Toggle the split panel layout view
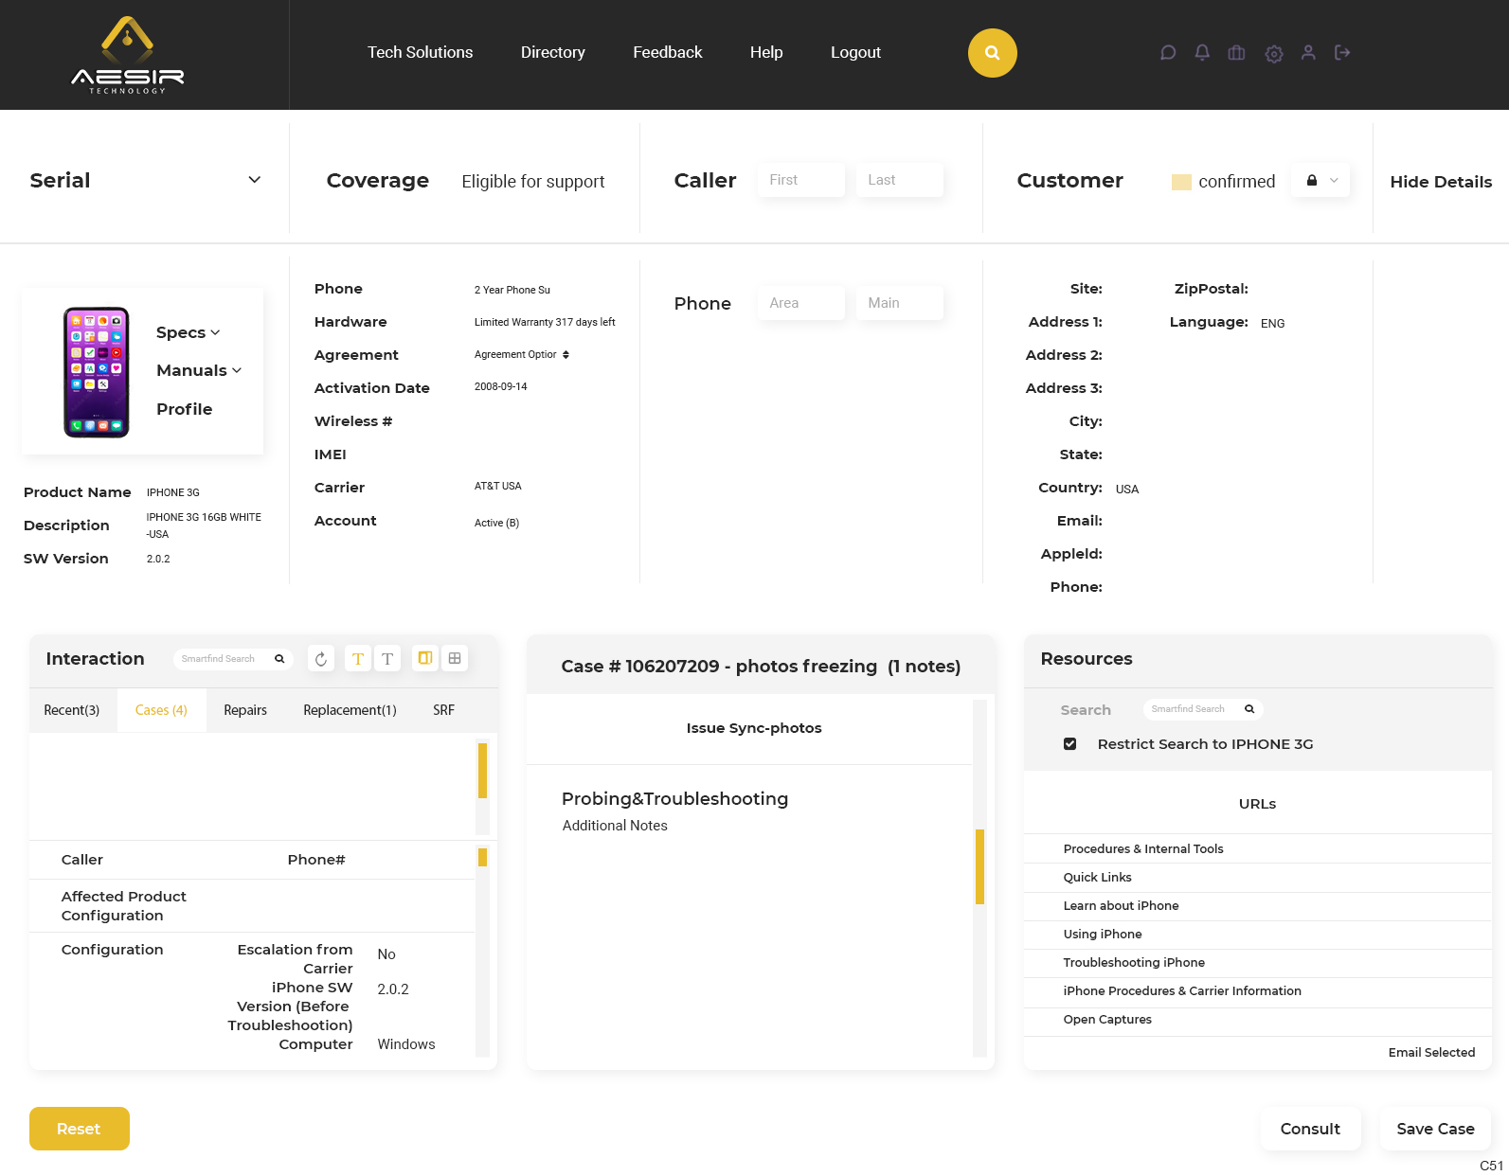The height and width of the screenshot is (1176, 1509). tap(425, 658)
